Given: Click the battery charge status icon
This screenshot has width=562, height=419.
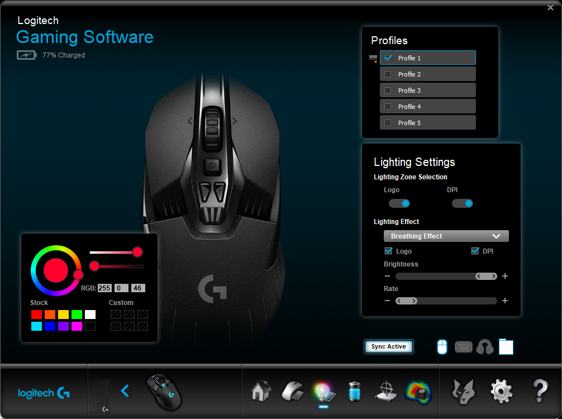Looking at the screenshot, I should (26, 55).
